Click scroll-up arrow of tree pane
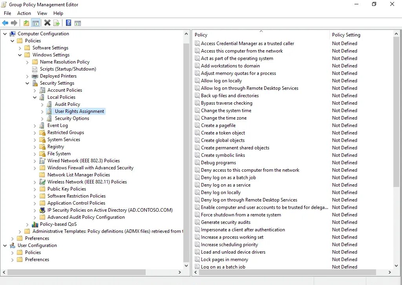Screen dimensions: 402x285 (x=186, y=34)
